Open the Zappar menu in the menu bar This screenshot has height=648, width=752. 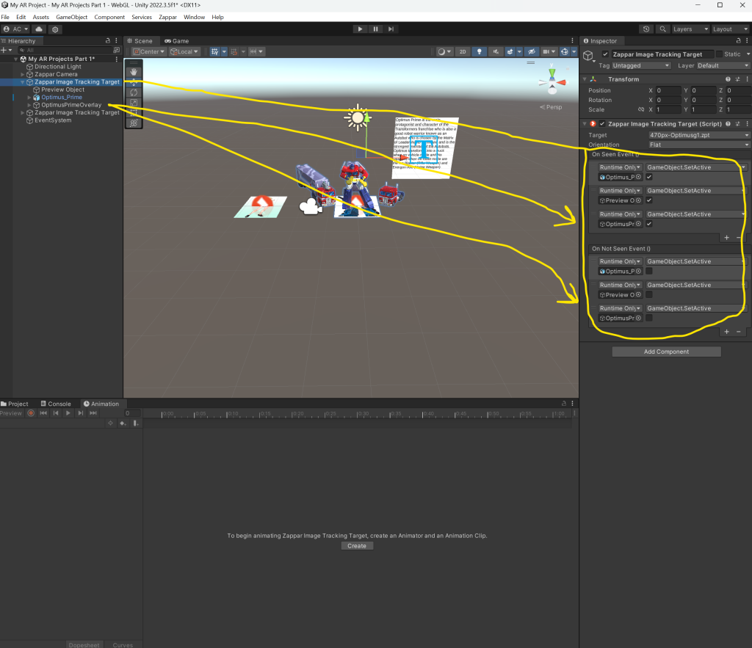pyautogui.click(x=167, y=17)
